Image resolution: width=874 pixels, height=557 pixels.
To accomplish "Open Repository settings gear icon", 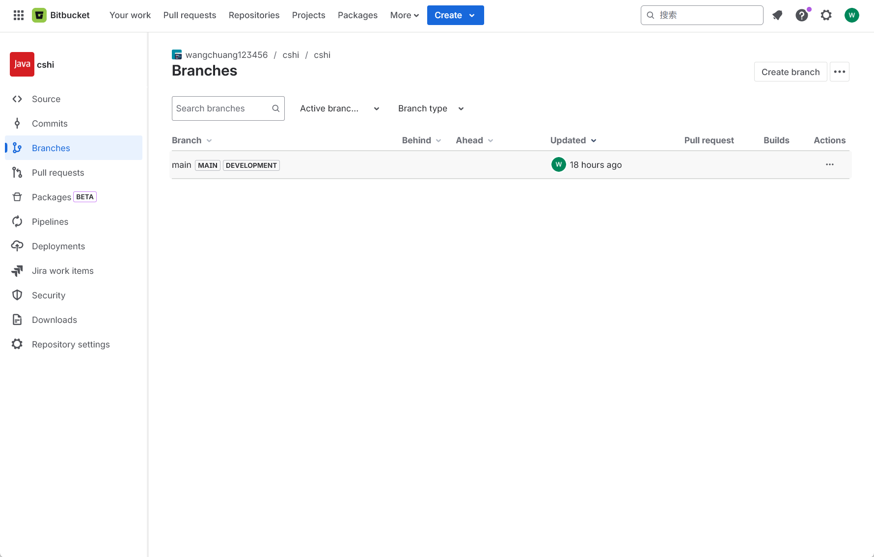I will click(x=17, y=344).
